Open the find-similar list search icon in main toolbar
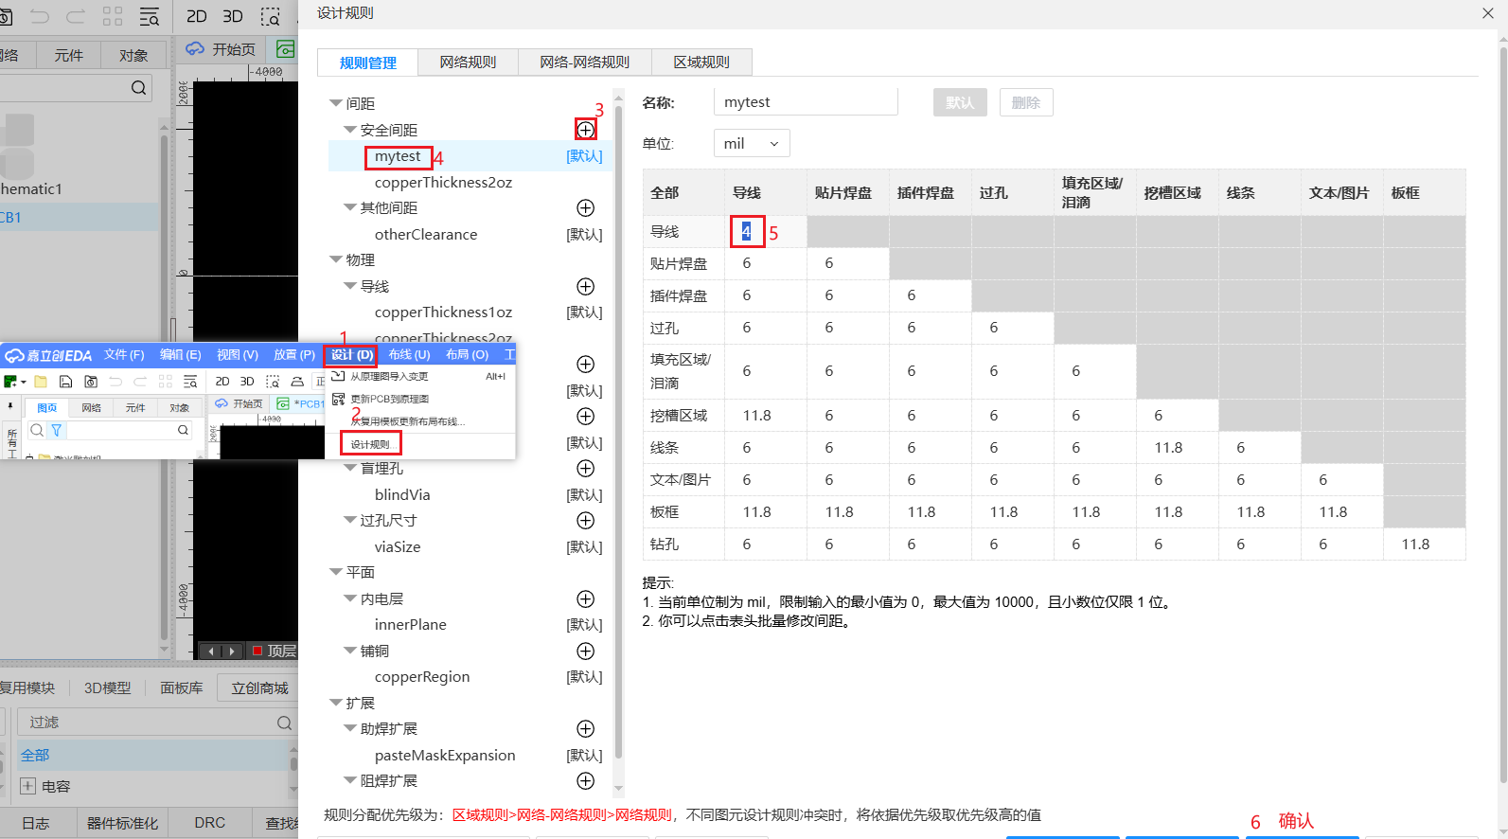The height and width of the screenshot is (839, 1508). (150, 16)
